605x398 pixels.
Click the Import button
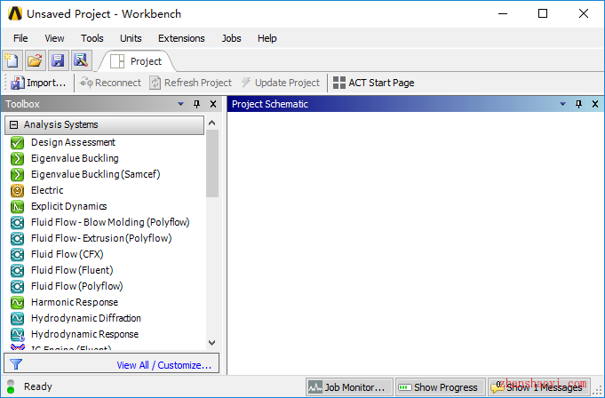[x=38, y=83]
